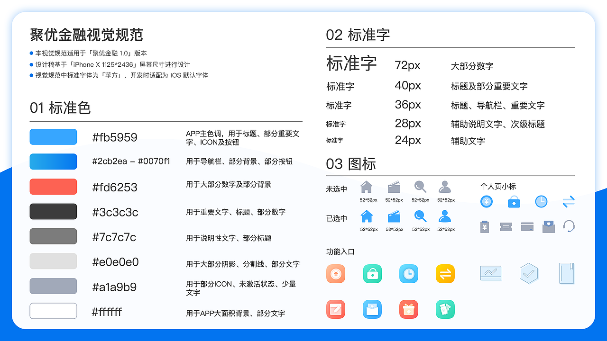Pick the light gray #e0e0e0 swatch

click(53, 261)
